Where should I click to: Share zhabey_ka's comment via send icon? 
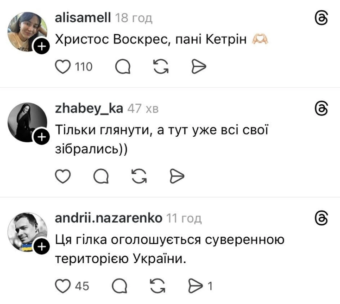tap(176, 176)
